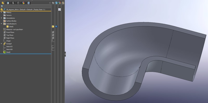
Task: Open the appearance swatch for 90_degrees_elbow
Action: click(60, 9)
